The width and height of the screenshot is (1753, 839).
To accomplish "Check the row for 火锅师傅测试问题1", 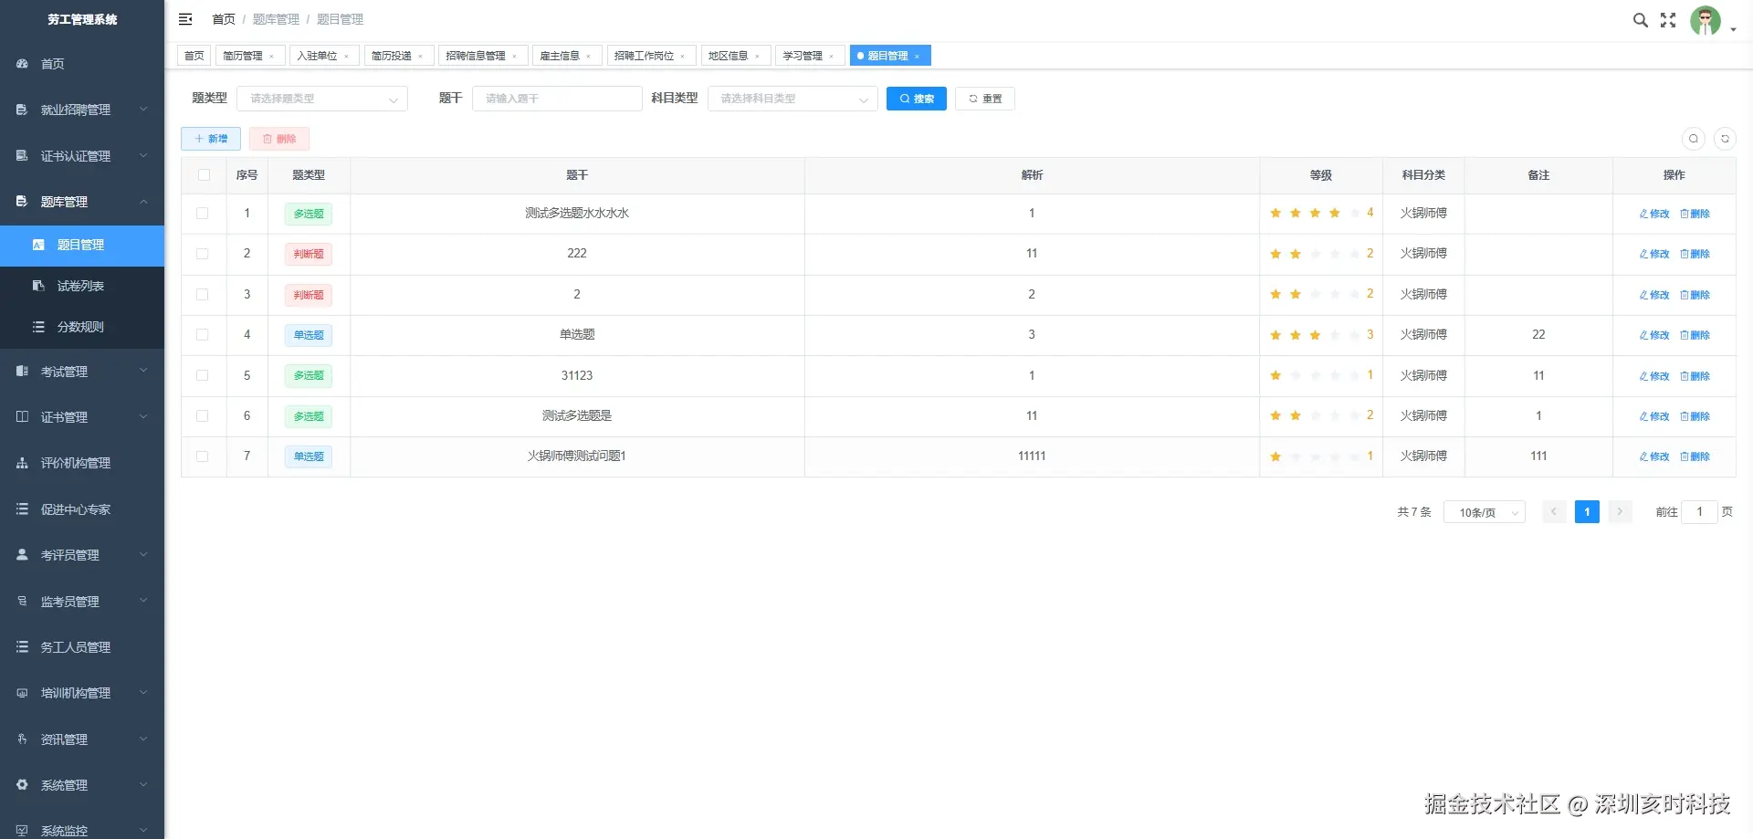I will (203, 456).
